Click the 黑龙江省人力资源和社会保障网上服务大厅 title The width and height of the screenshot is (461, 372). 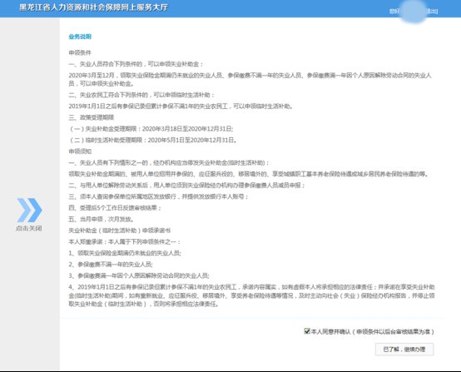point(93,7)
